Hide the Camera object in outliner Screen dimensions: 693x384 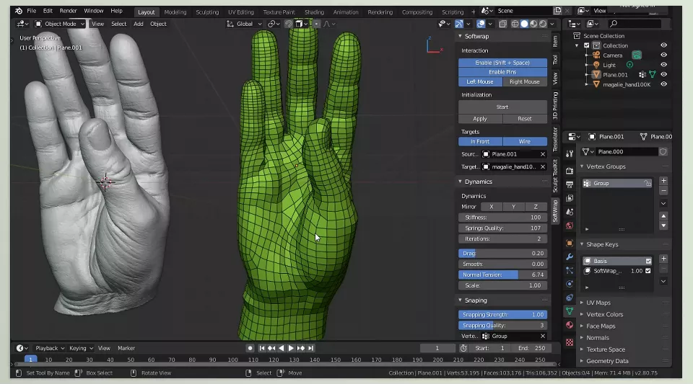pos(664,55)
